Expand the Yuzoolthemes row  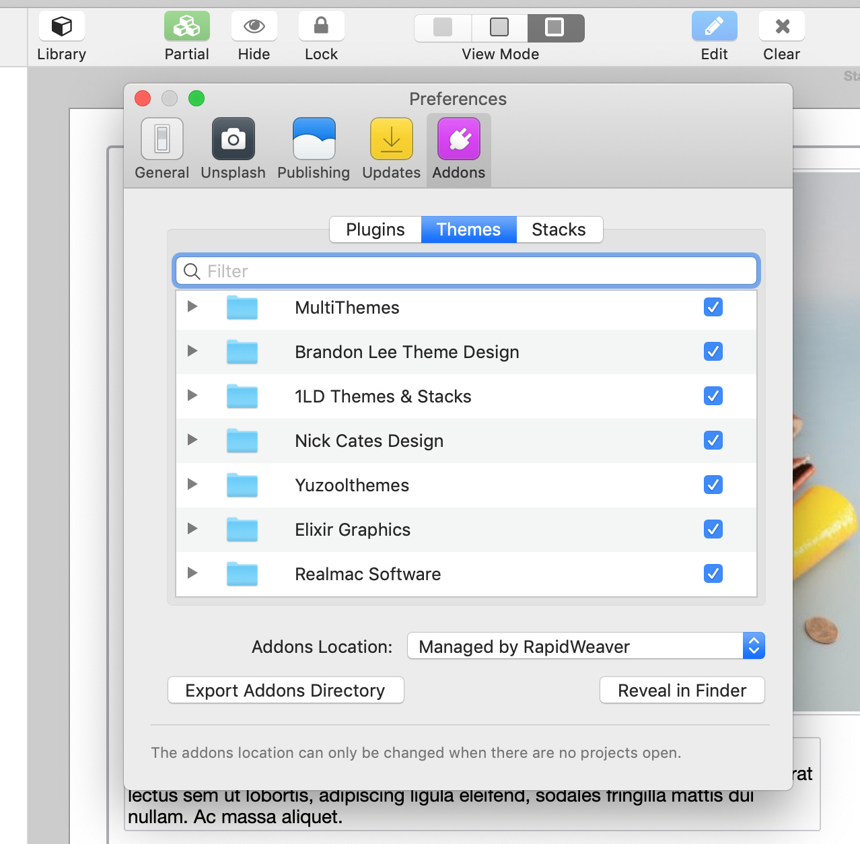(x=192, y=484)
